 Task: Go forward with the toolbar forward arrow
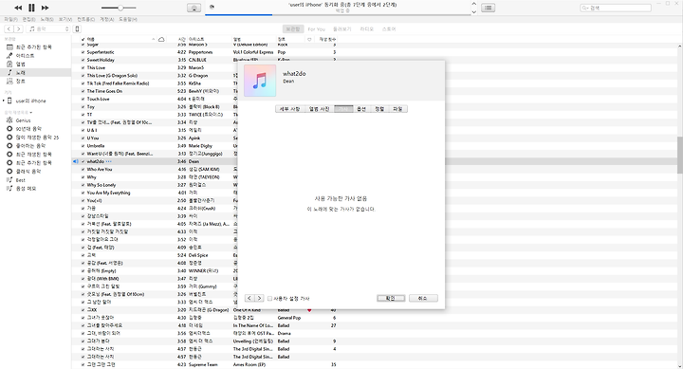pyautogui.click(x=18, y=28)
